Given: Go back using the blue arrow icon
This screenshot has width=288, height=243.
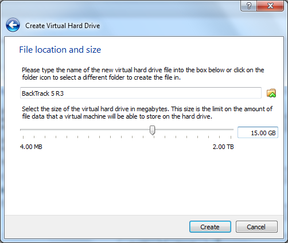Looking at the screenshot, I should 13,25.
